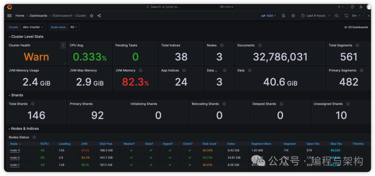375x176 pixels.
Task: Click the 80.59% Disk Used cell
Action: click(208, 150)
